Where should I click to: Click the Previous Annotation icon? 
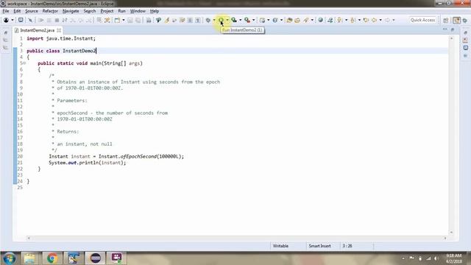pos(353,20)
